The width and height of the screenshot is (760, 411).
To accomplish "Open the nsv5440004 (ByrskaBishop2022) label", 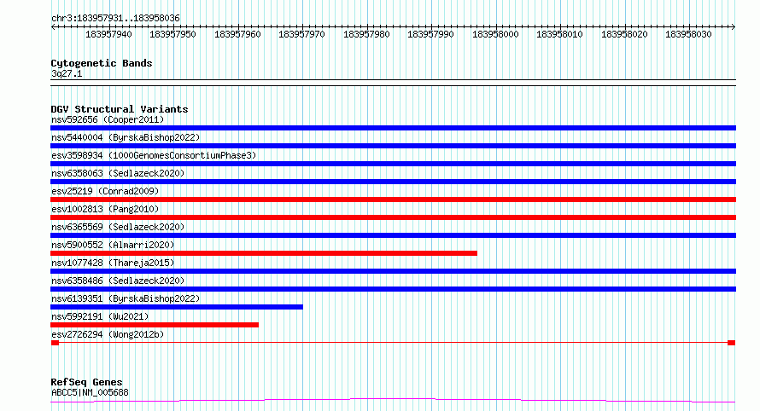I will [x=126, y=137].
